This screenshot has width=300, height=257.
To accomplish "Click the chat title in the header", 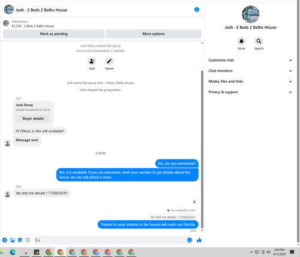I will tap(41, 10).
